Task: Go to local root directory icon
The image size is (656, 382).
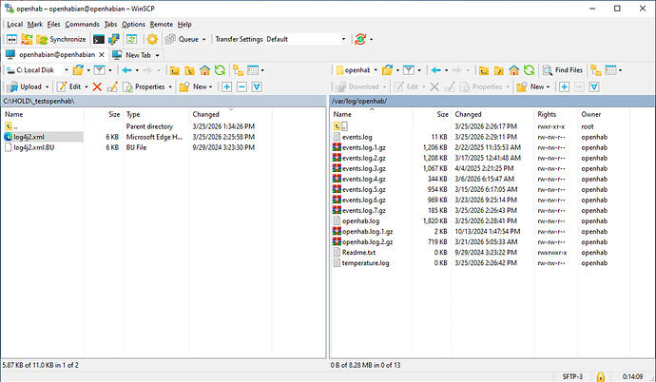Action: pyautogui.click(x=189, y=70)
